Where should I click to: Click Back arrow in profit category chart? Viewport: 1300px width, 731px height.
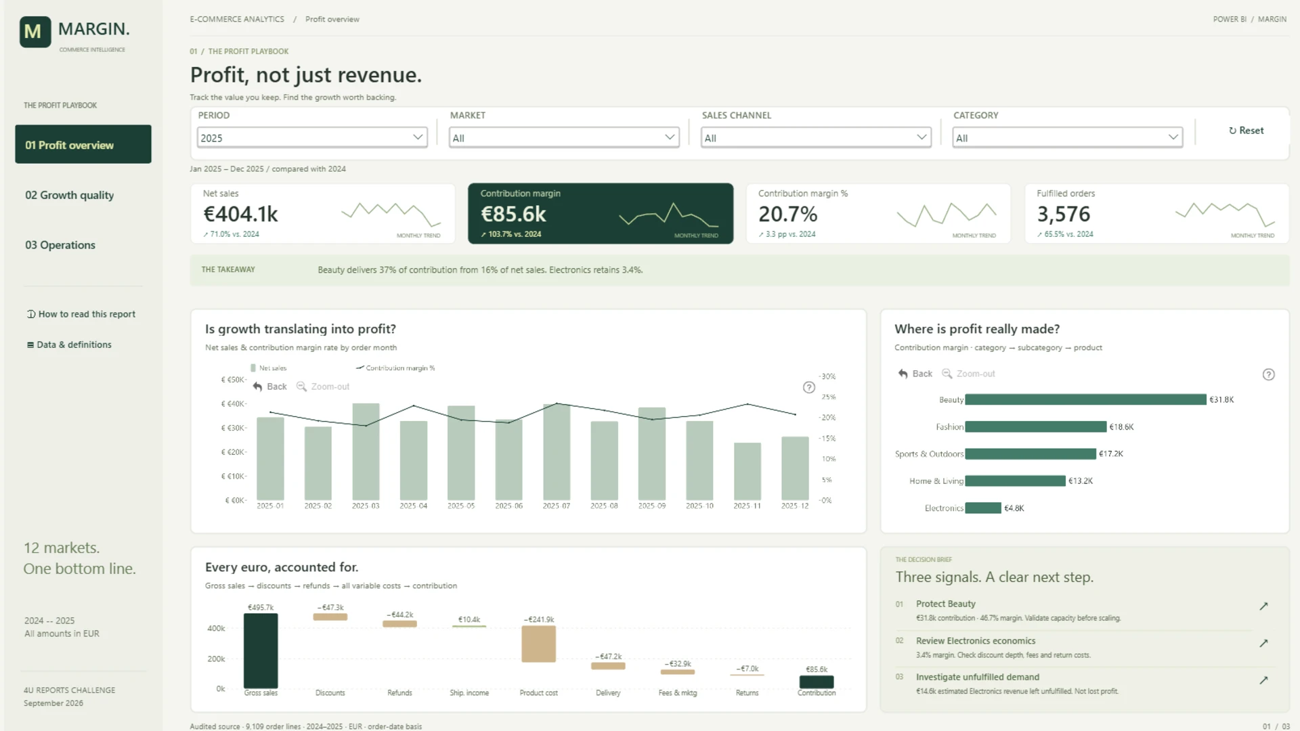(x=903, y=374)
